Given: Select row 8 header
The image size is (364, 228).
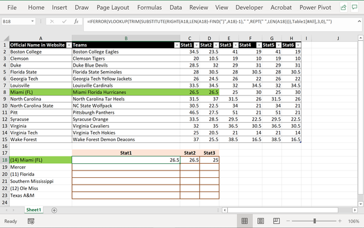Looking at the screenshot, I should (x=5, y=92).
